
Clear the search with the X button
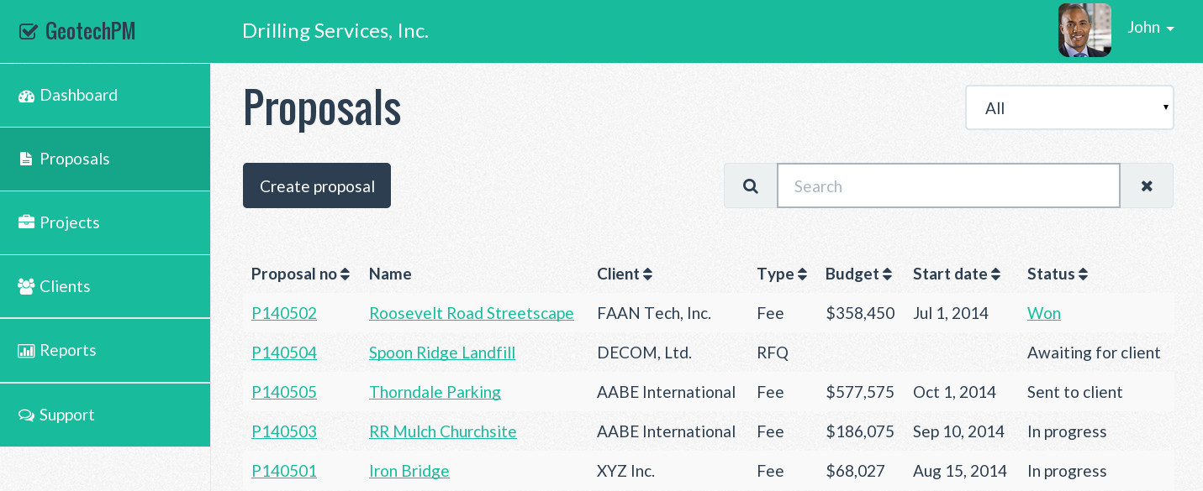tap(1146, 185)
